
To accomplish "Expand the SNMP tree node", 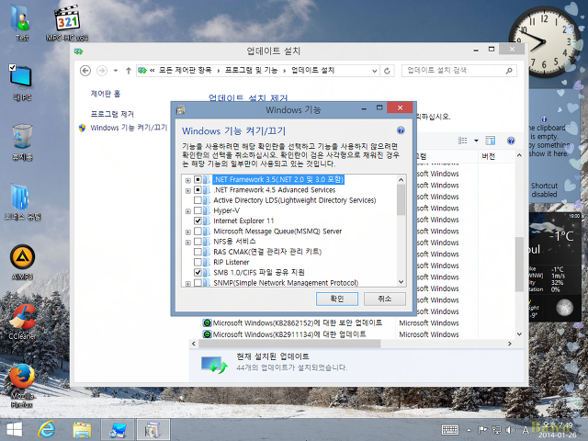I will [x=187, y=284].
